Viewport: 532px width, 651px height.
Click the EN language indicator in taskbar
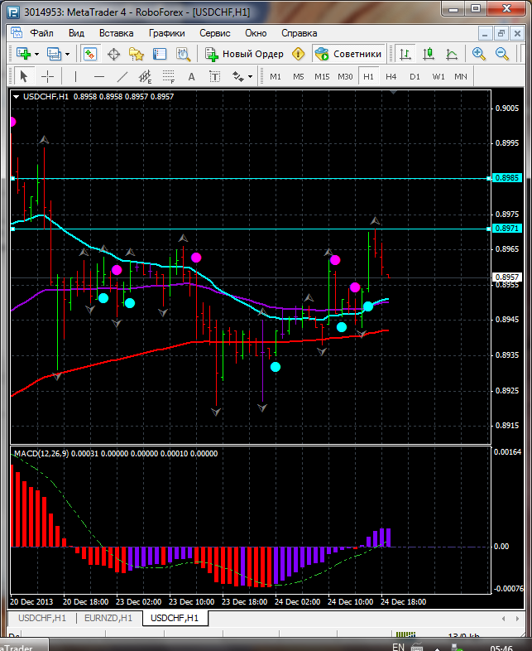(398, 647)
